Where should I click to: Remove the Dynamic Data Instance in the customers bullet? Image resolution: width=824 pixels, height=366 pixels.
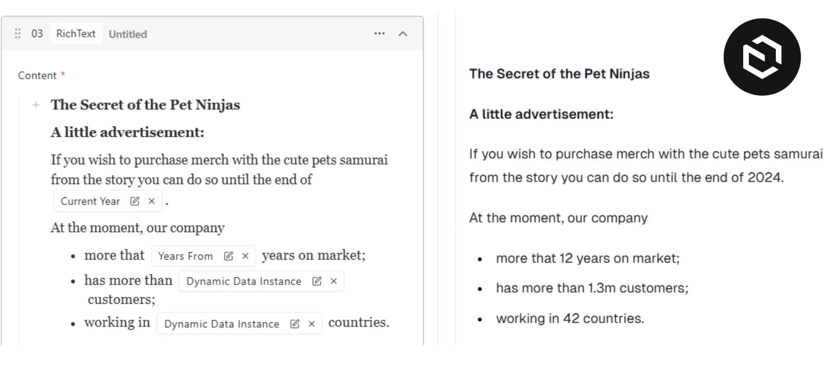coord(333,282)
